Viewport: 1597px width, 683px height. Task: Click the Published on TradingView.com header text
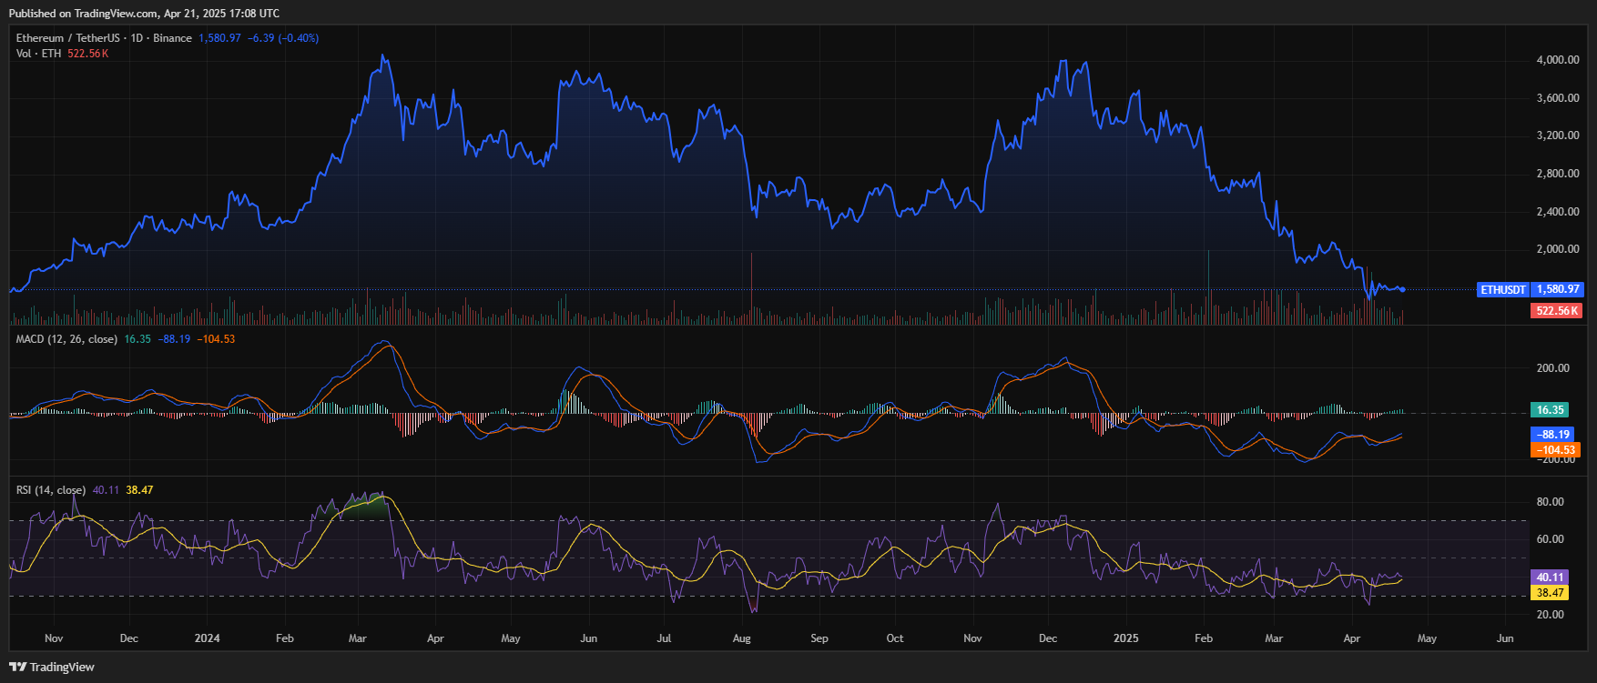pos(144,14)
